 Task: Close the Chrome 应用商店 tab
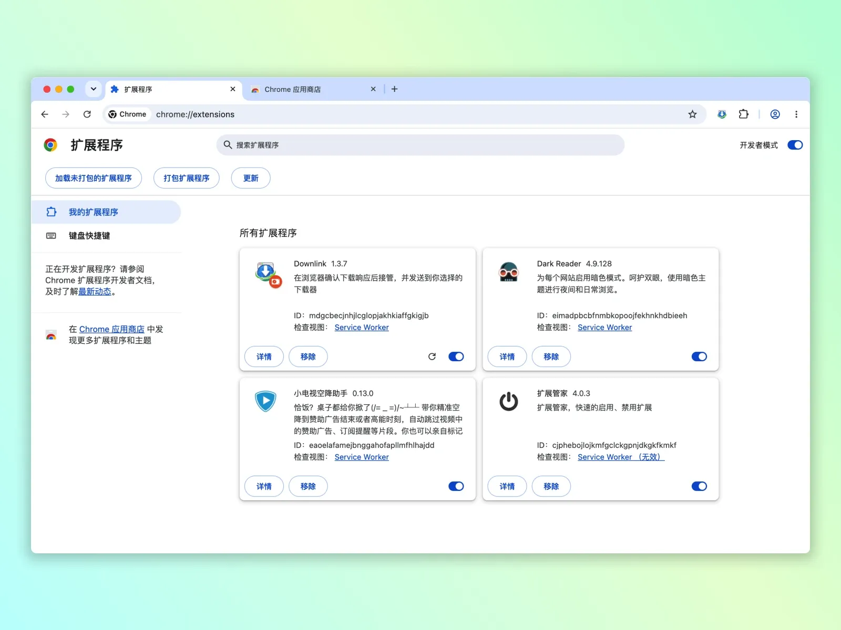pos(373,89)
